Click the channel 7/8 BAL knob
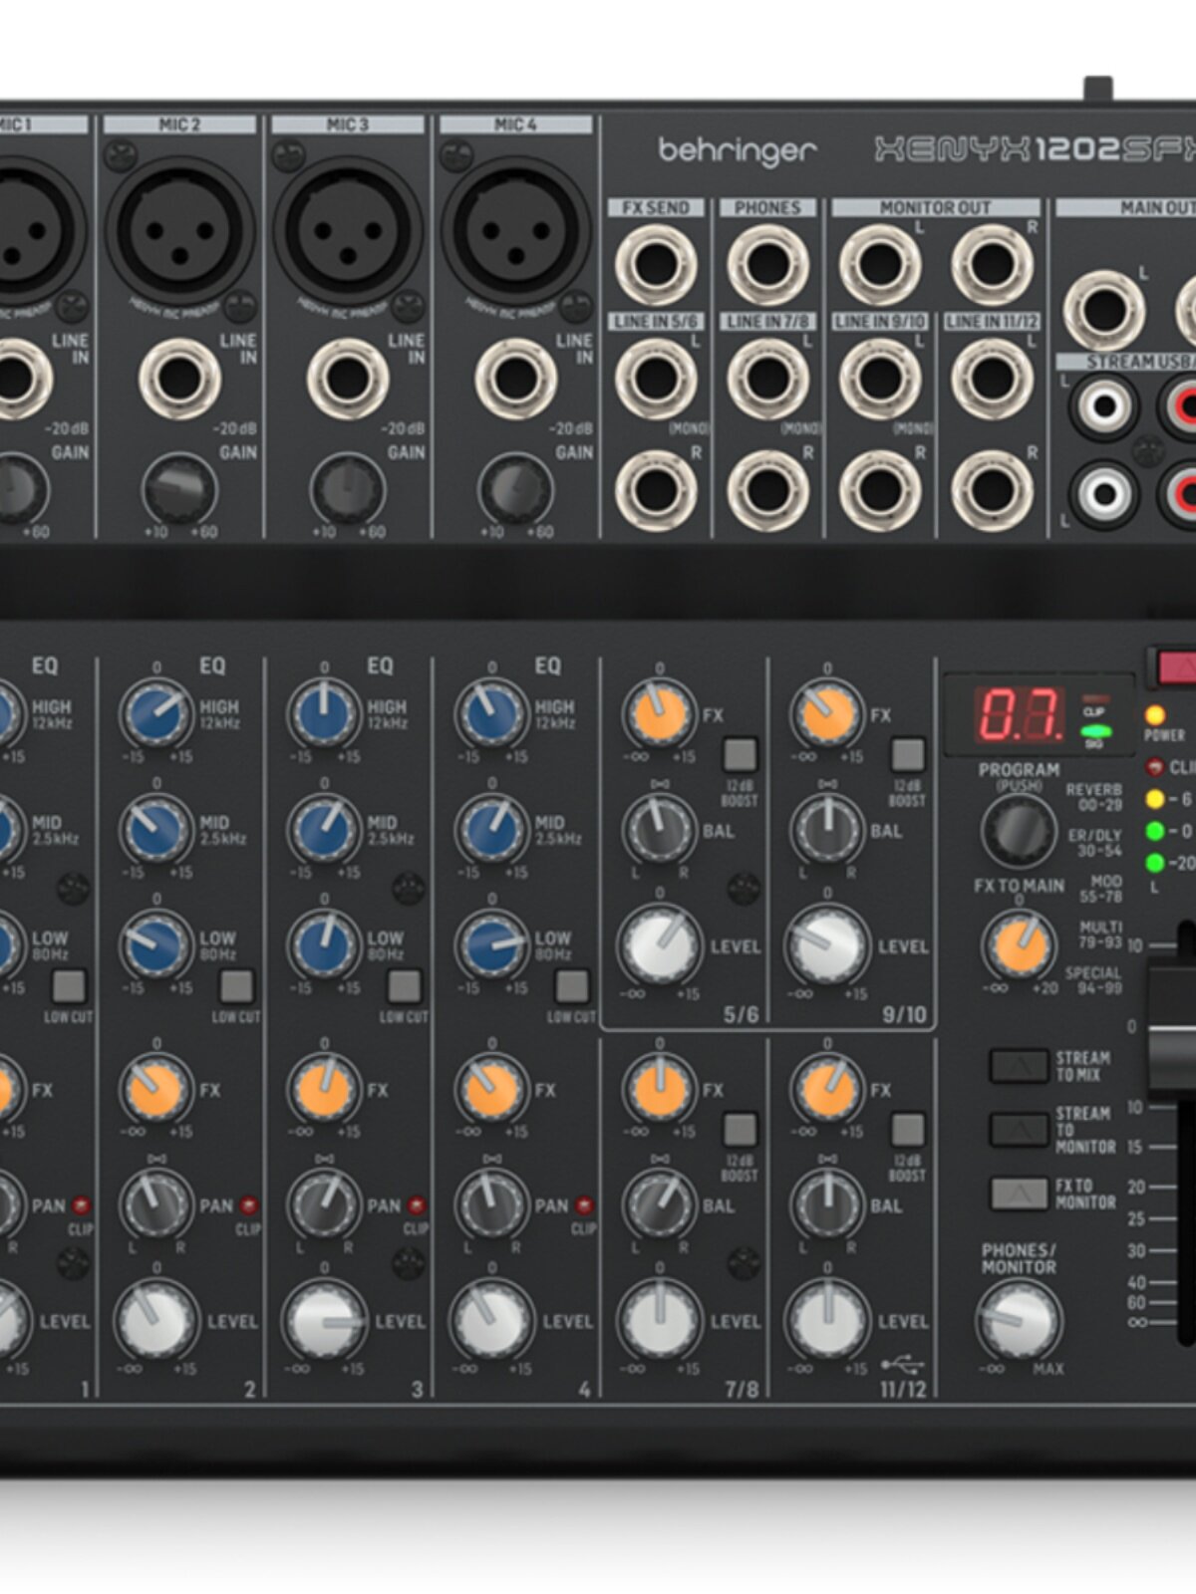Screen dimensions: 1196x1594 pos(659,1204)
